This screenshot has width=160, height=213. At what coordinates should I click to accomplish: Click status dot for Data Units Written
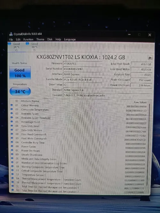[12, 130]
